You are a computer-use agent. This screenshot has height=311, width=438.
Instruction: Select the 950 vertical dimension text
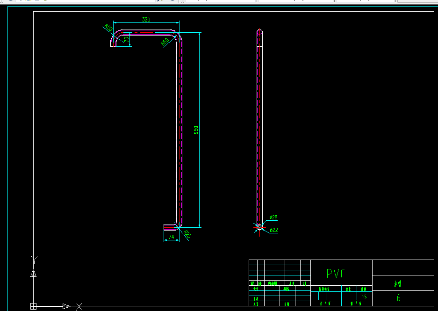[x=196, y=130]
